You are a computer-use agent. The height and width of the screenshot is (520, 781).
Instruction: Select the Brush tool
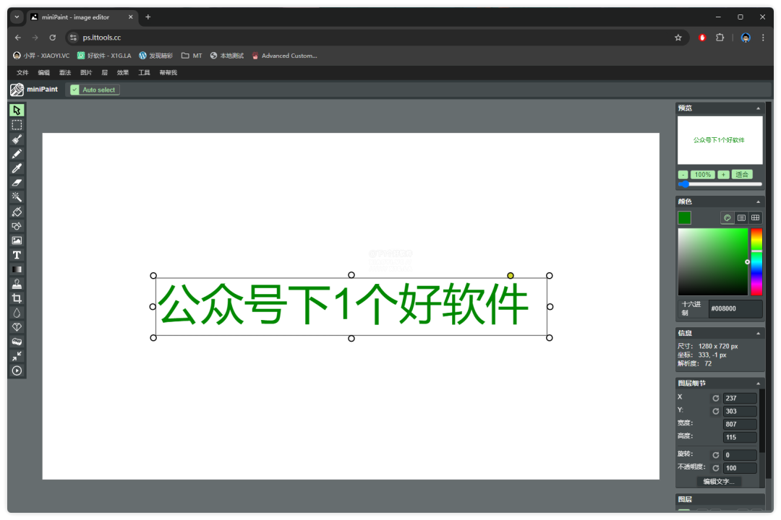[17, 139]
